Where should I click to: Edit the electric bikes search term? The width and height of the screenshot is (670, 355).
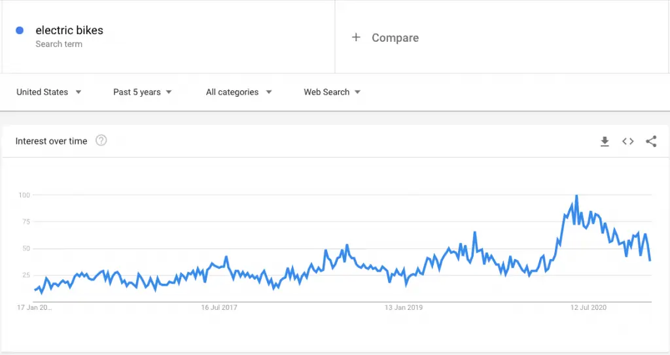pyautogui.click(x=69, y=30)
